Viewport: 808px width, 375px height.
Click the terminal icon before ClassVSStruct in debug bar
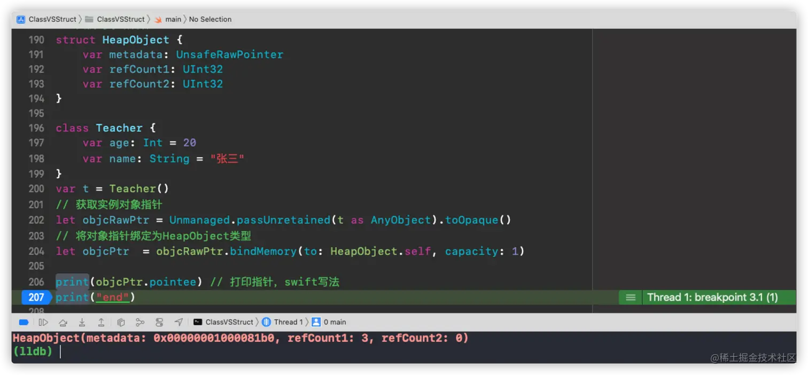point(198,322)
